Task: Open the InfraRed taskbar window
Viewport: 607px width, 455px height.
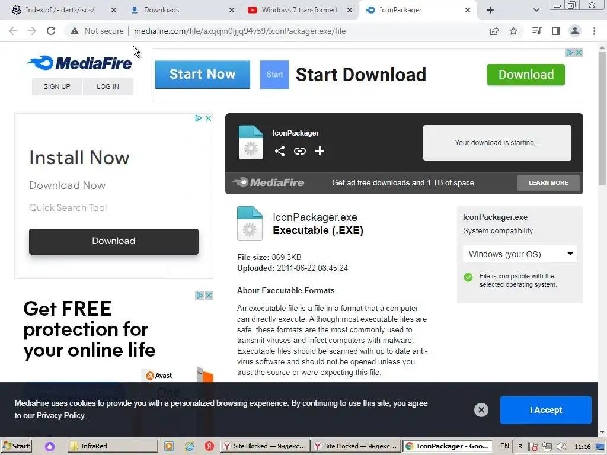Action: pos(113,446)
